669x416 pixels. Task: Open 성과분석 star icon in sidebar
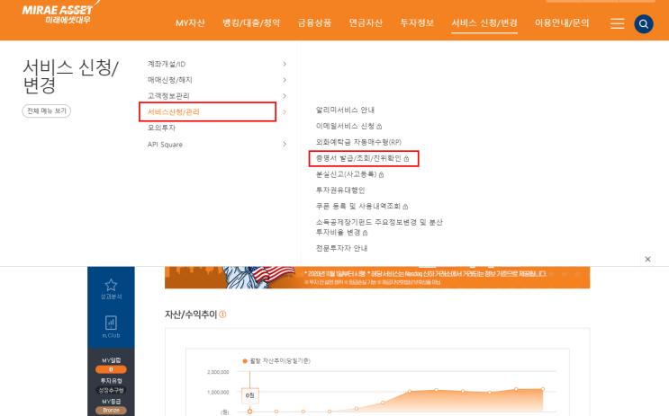[111, 288]
